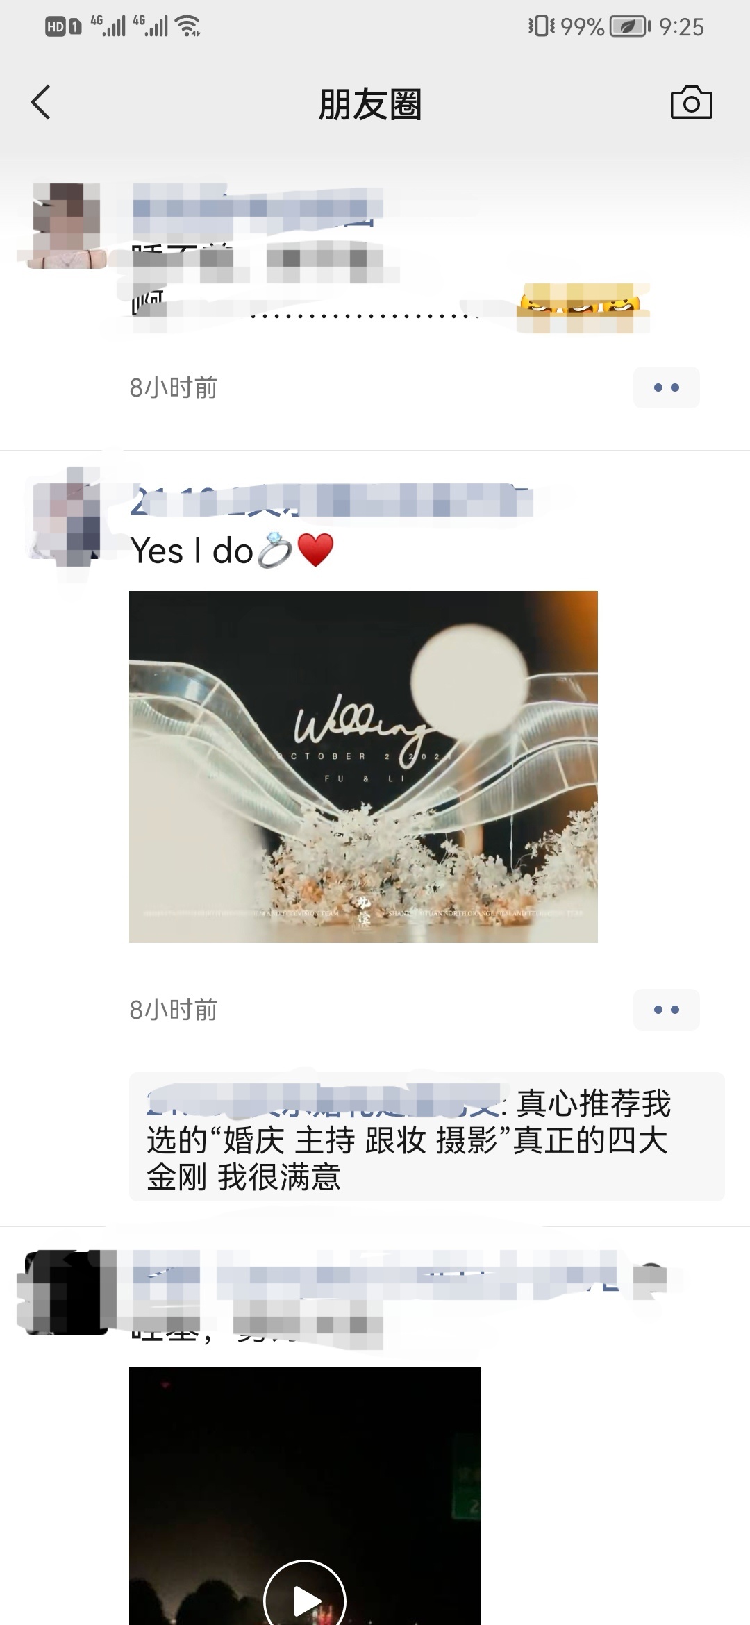Tap the 8小时前 timestamp under the wedding photo
The image size is (750, 1625).
[174, 1010]
